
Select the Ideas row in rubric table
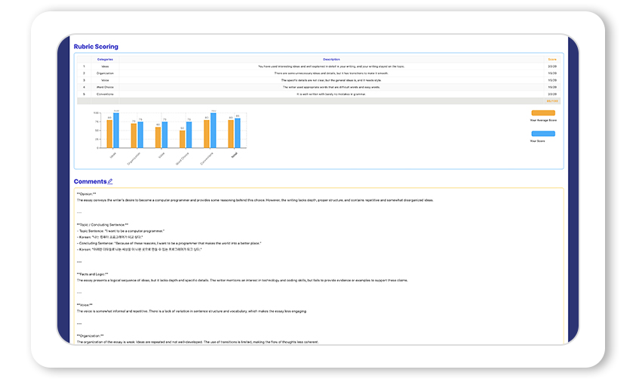(x=318, y=66)
